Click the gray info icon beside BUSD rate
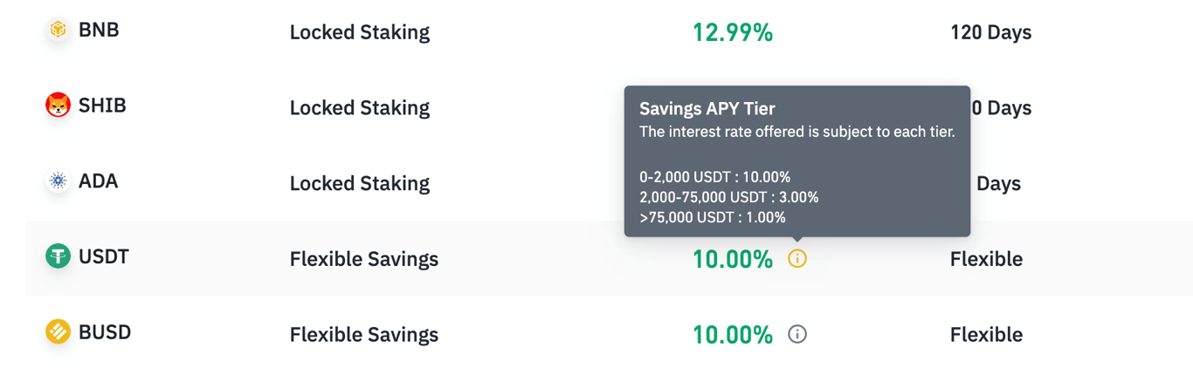This screenshot has height=368, width=1193. [x=797, y=334]
